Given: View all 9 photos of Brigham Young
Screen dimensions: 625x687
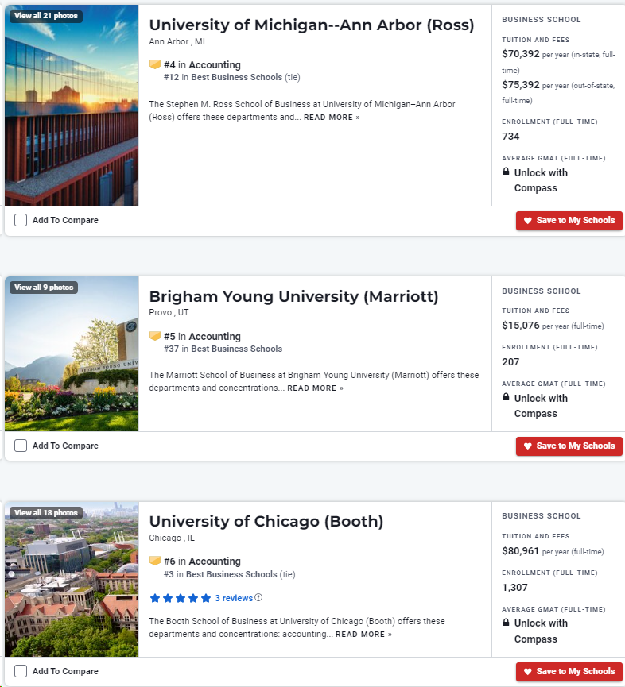Looking at the screenshot, I should coord(44,288).
